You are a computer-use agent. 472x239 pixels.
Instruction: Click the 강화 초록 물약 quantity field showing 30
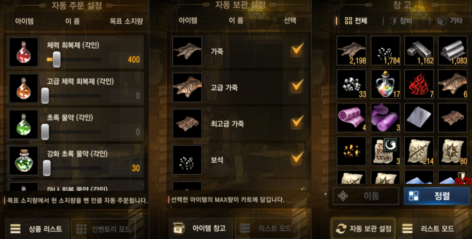(126, 168)
